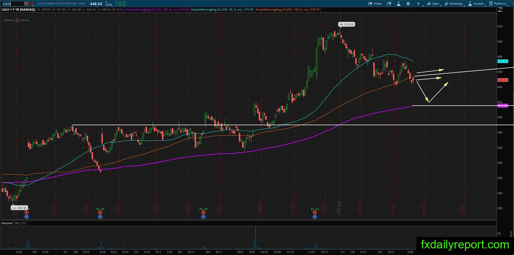The height and width of the screenshot is (255, 514).
Task: Open the Drawings menu
Action: click(x=454, y=4)
